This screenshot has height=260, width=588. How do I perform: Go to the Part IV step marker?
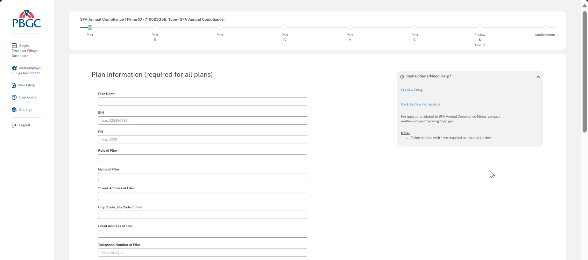285,28
